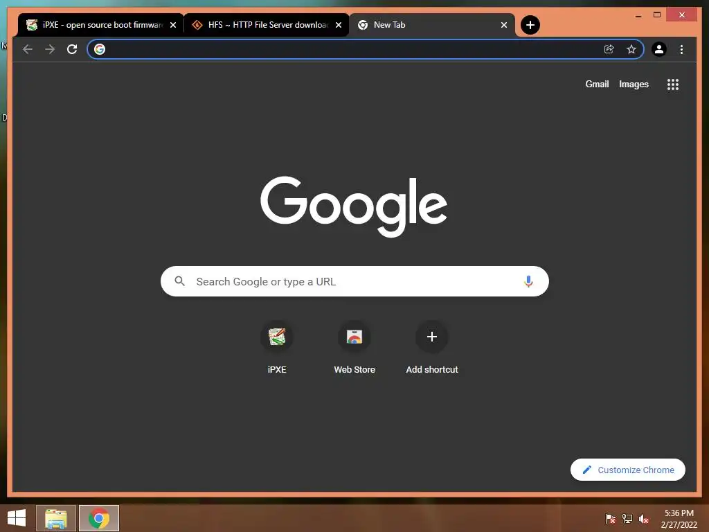Switch to the HFS HTTP File Server tab

(x=267, y=25)
